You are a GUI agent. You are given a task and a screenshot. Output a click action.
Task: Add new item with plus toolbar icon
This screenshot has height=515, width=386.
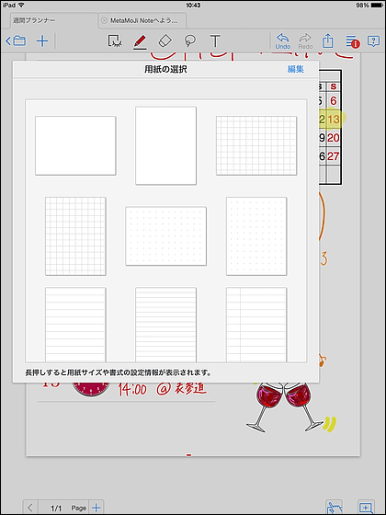[42, 41]
